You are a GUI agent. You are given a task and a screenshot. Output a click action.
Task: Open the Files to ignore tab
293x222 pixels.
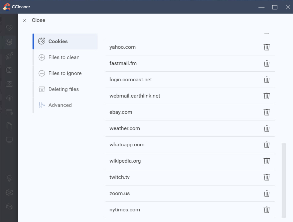pos(65,73)
